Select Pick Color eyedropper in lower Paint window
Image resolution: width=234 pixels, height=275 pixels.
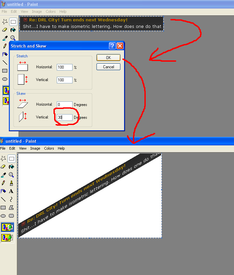(4, 175)
